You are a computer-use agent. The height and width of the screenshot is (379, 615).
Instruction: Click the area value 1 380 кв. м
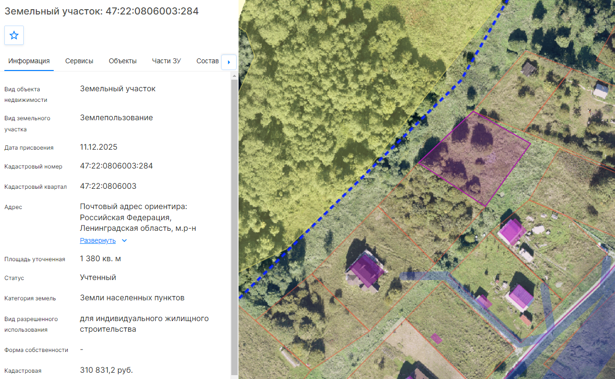[x=100, y=259]
